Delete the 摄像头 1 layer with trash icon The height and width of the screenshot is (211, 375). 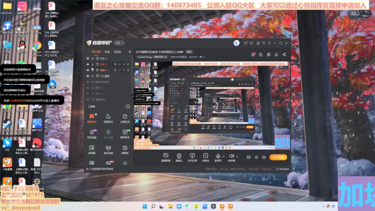(x=128, y=70)
